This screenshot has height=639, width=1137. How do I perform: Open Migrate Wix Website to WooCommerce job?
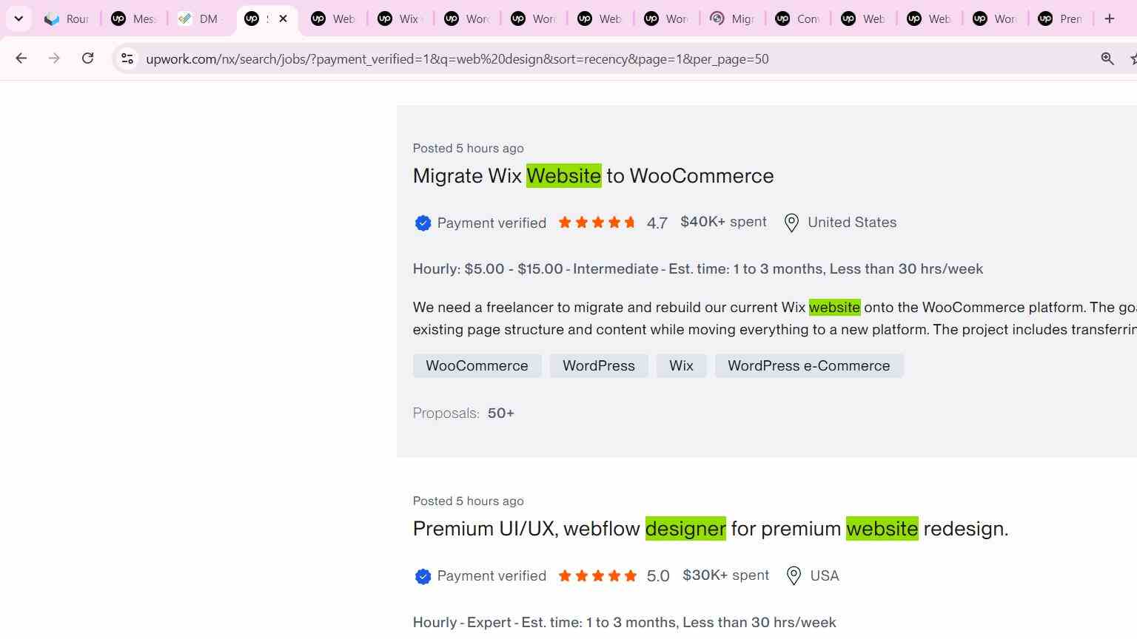click(x=593, y=176)
